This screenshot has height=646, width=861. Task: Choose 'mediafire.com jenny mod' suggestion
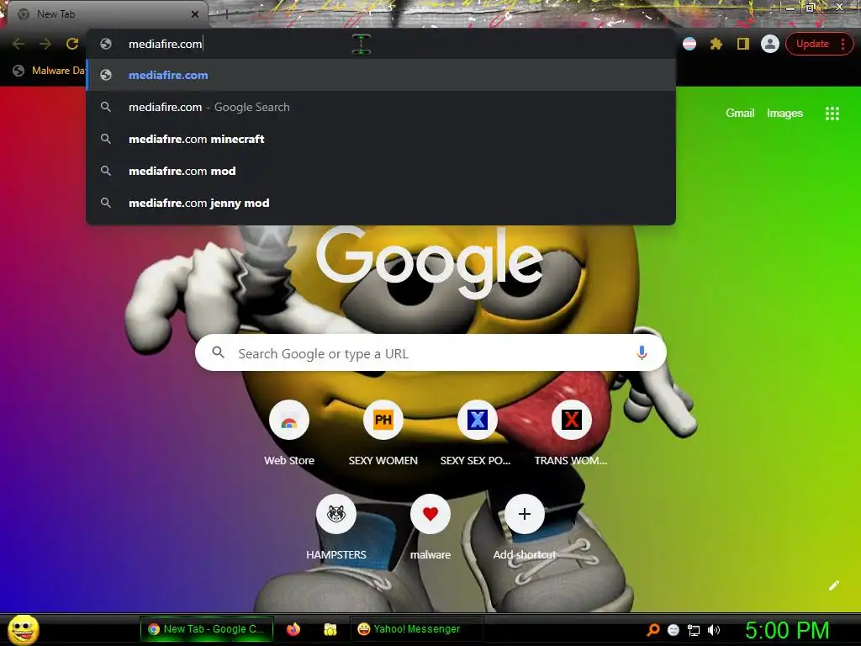381,203
